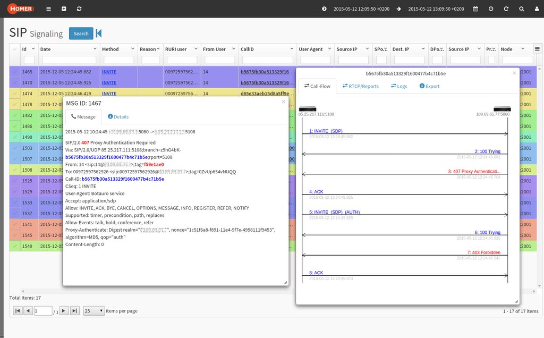544x338 pixels.
Task: Open the CallID column dropdown menu
Action: point(292,48)
